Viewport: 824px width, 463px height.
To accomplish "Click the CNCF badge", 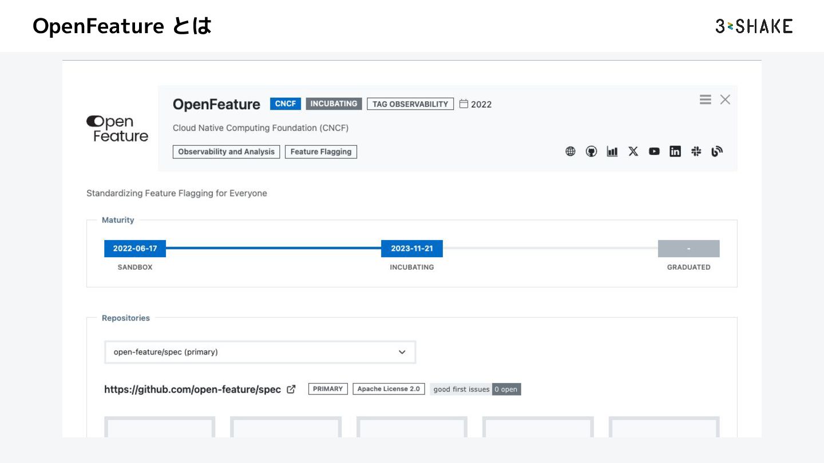I will pyautogui.click(x=286, y=104).
